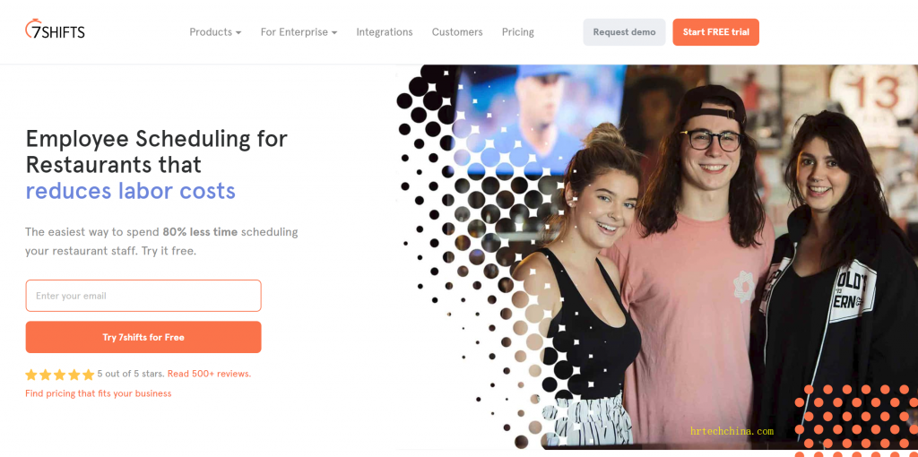Open Read 500+ reviews link
This screenshot has width=918, height=457.
coord(209,374)
